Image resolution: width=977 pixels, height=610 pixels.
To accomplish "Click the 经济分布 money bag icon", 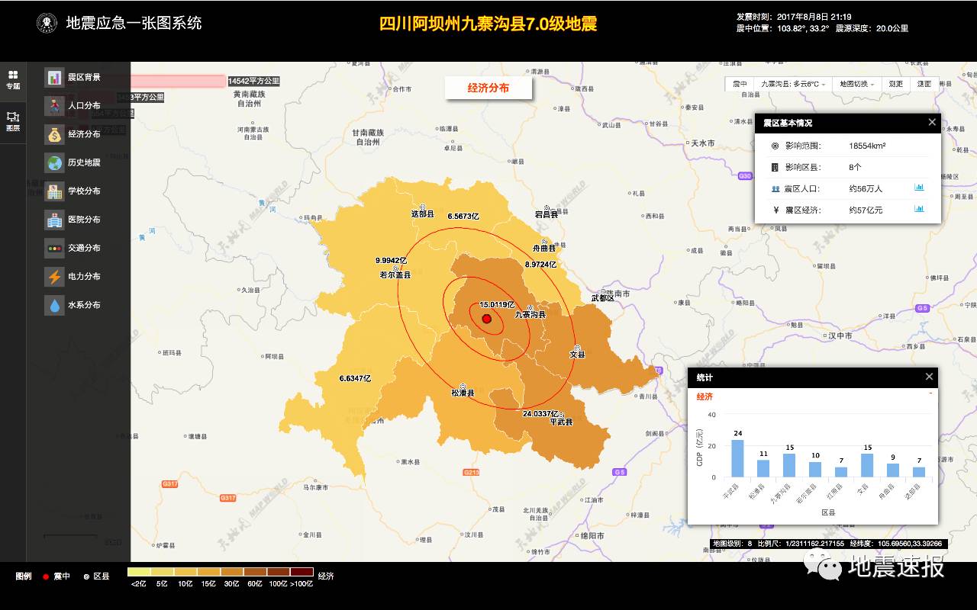I will pos(54,134).
